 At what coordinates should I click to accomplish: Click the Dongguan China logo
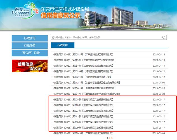click(25, 10)
